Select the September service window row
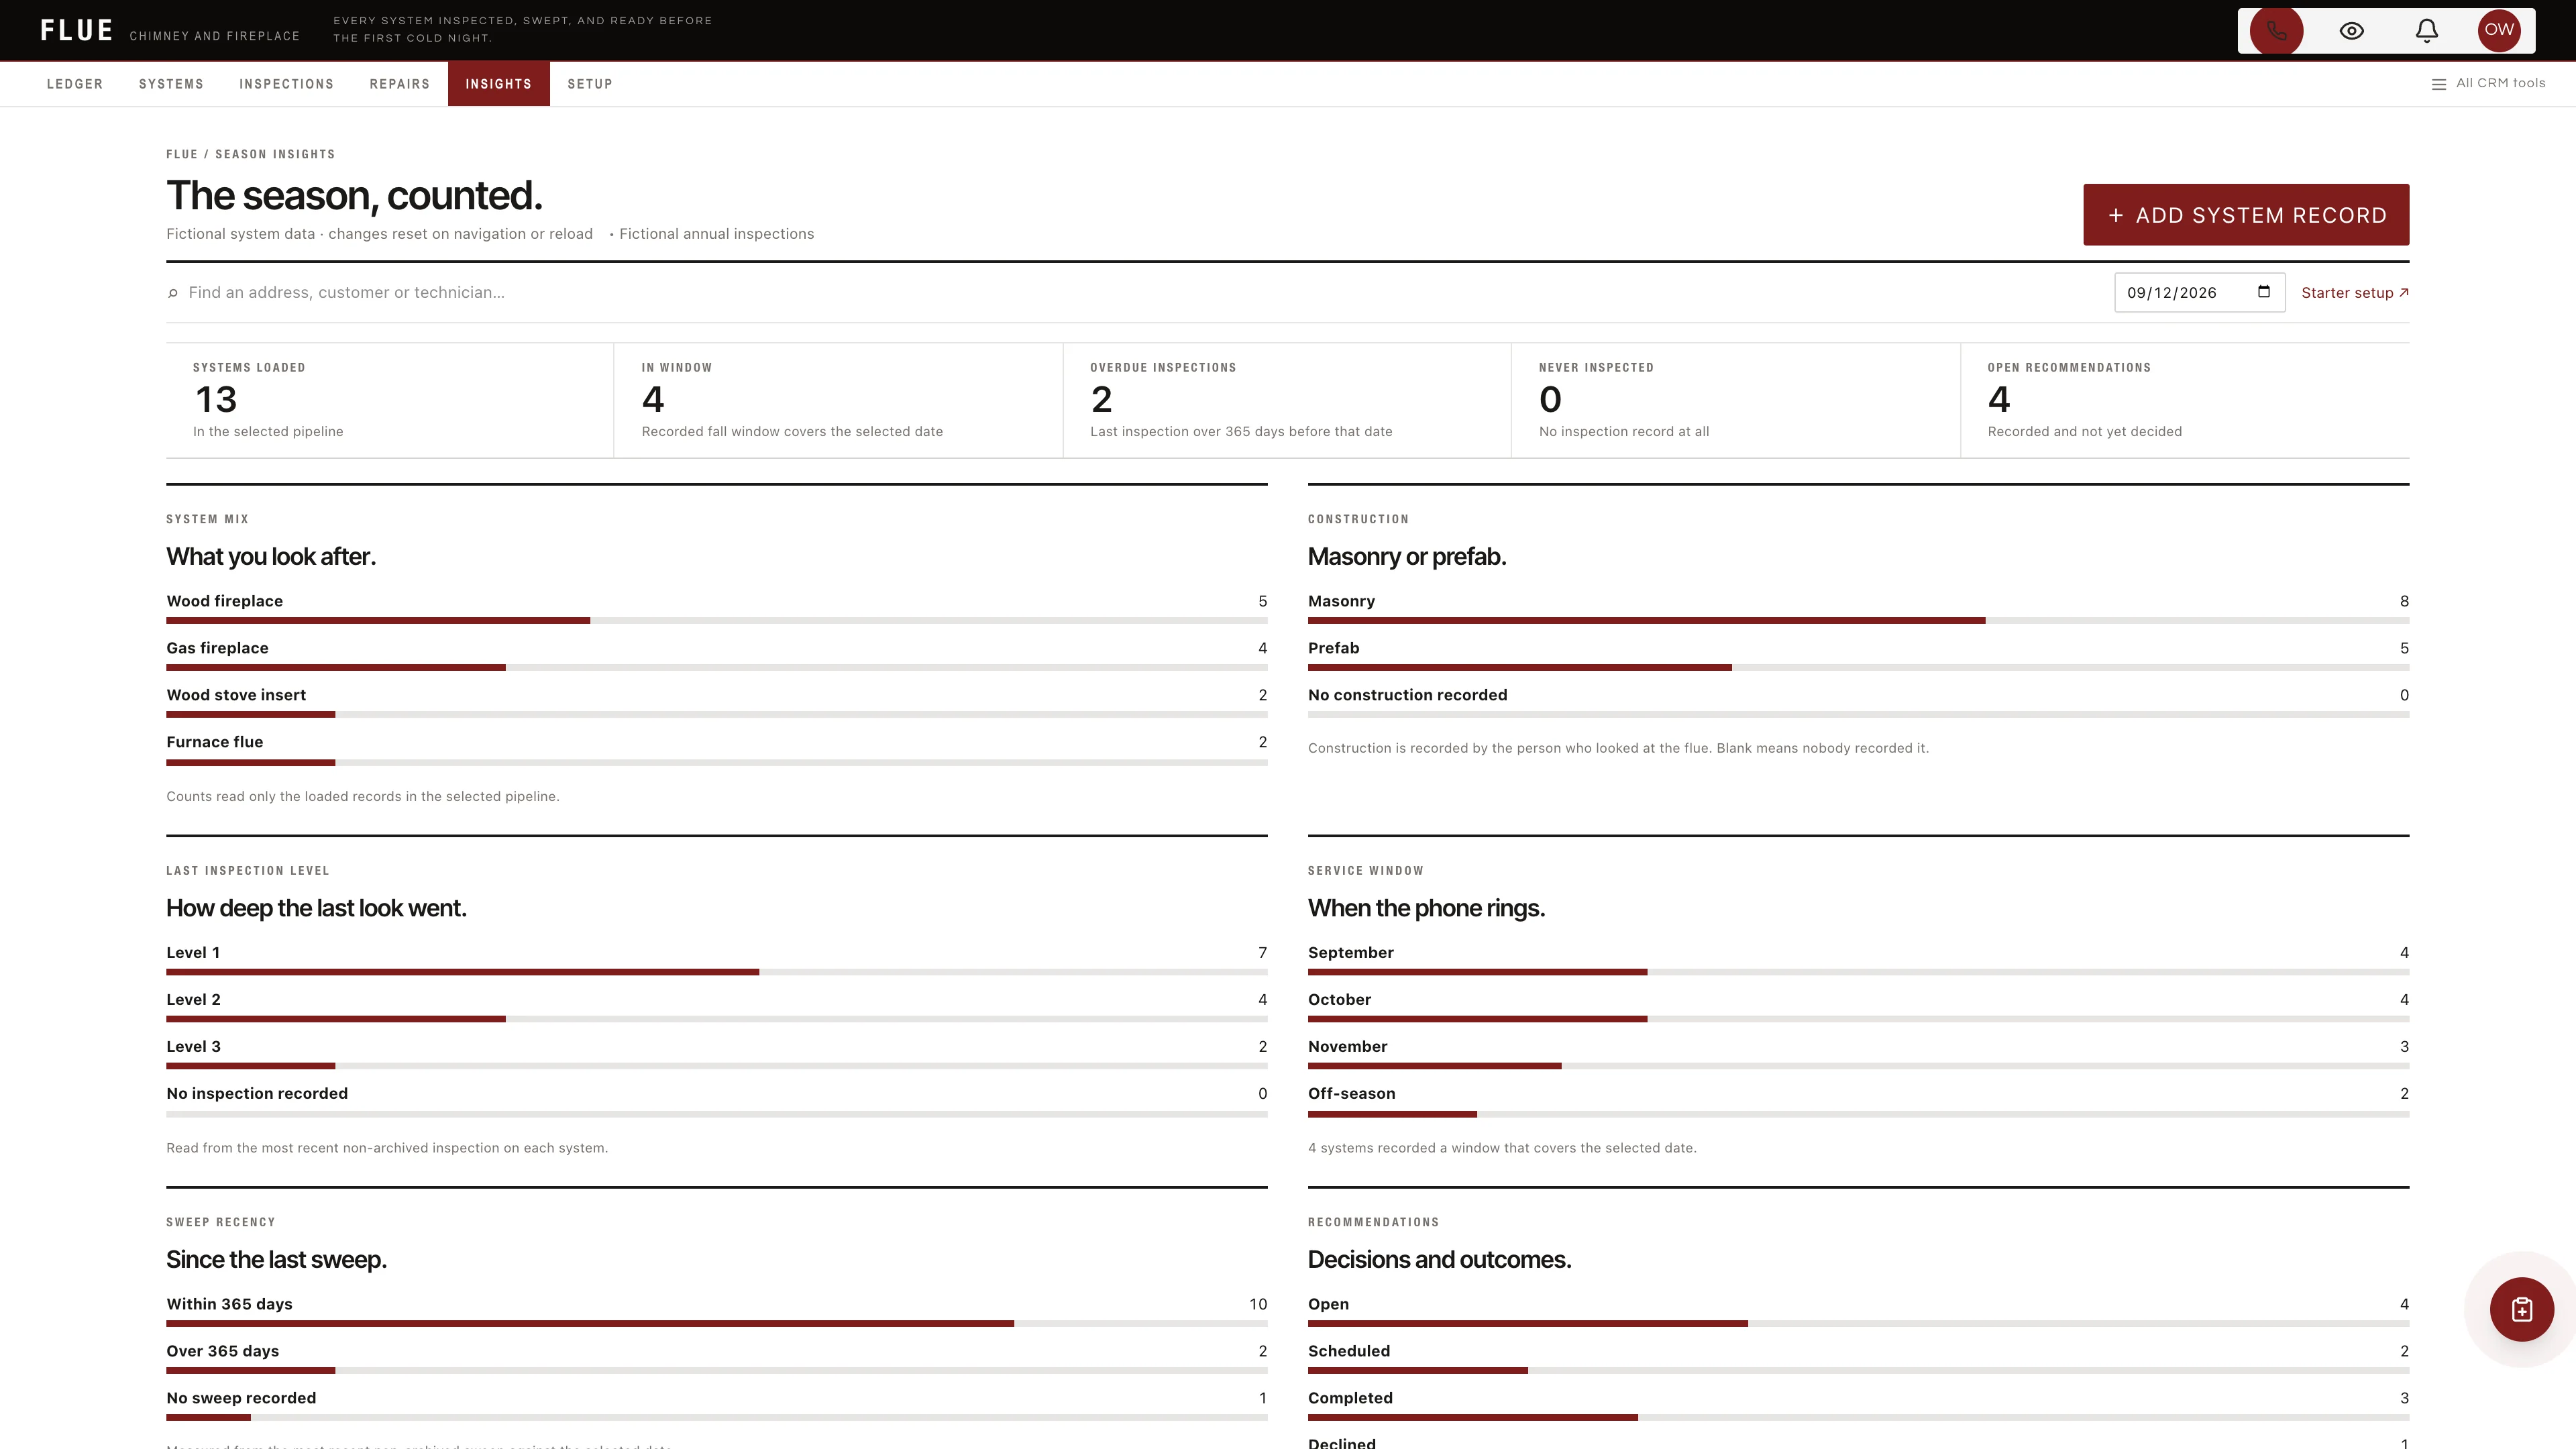The height and width of the screenshot is (1449, 2576). (1858, 961)
